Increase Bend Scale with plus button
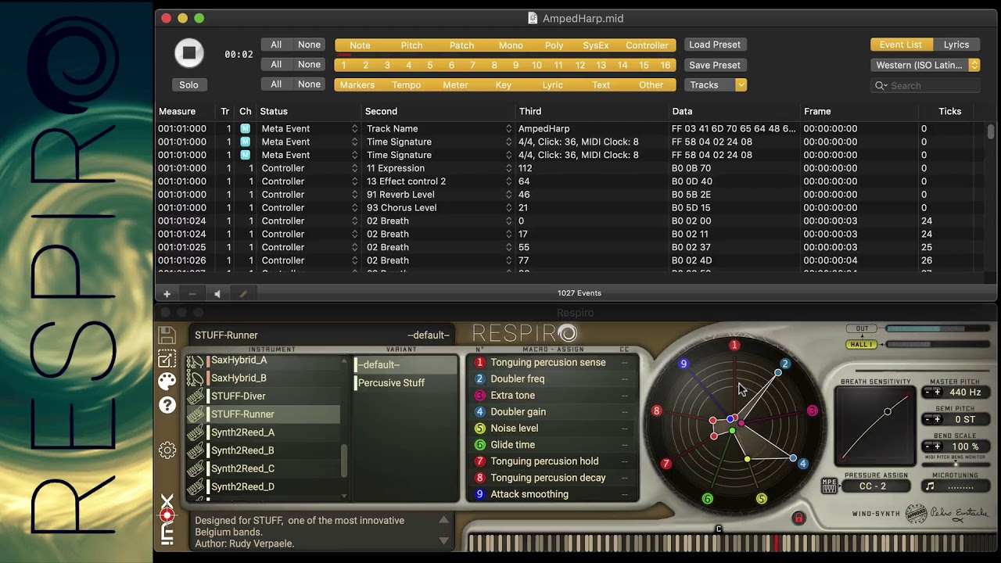Viewport: 1001px width, 563px height. 937,446
